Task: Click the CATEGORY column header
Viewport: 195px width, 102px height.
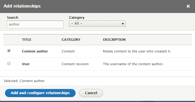Action: pyautogui.click(x=71, y=40)
